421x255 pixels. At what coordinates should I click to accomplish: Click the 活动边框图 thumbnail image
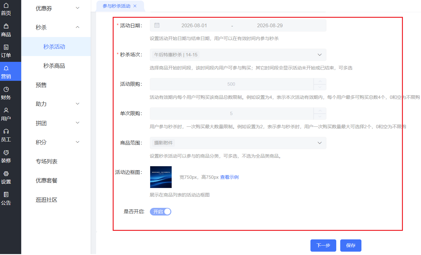coord(161,177)
